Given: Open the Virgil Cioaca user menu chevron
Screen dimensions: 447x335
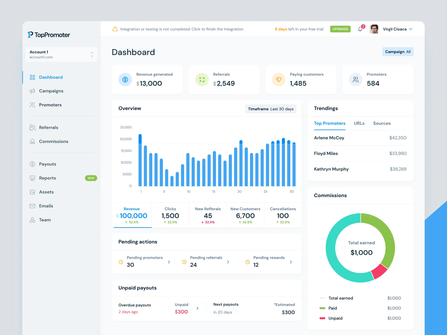Looking at the screenshot, I should pyautogui.click(x=411, y=29).
